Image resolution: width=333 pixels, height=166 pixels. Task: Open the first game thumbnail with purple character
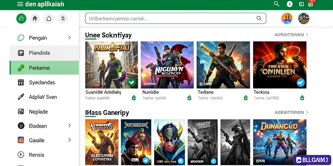(x=112, y=65)
